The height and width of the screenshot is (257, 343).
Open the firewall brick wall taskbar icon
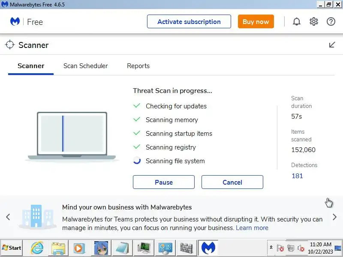[187, 248]
